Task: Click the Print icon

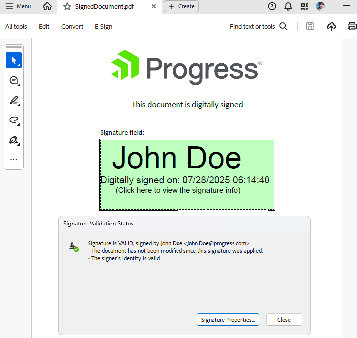Action: 352,27
